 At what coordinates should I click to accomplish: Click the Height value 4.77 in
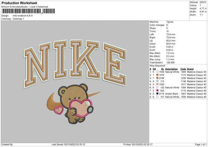coord(203,8)
